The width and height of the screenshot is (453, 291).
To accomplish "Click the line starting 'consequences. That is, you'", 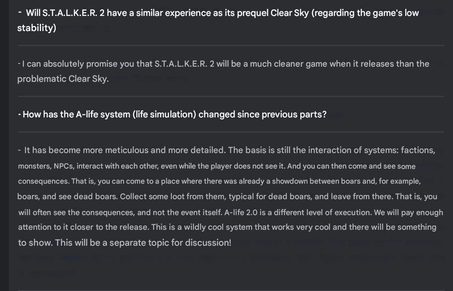I will (219, 181).
